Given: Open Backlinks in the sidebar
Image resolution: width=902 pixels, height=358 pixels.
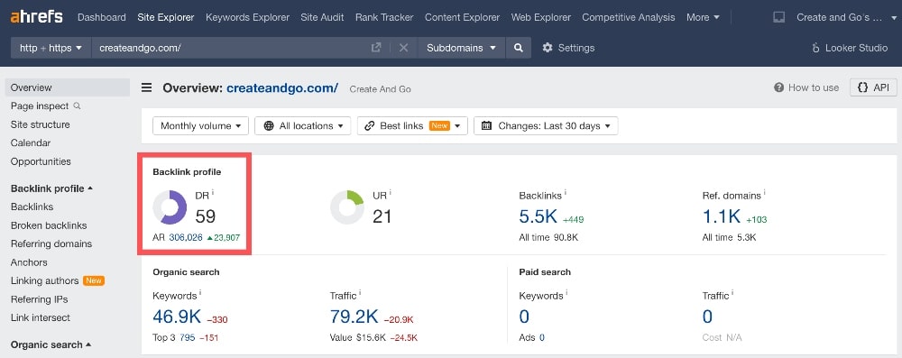Looking at the screenshot, I should pos(32,207).
